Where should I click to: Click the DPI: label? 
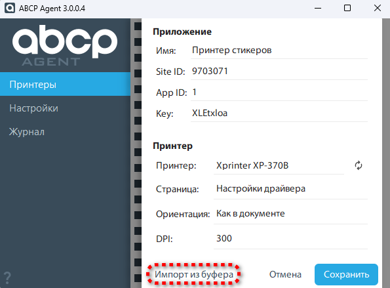click(164, 239)
